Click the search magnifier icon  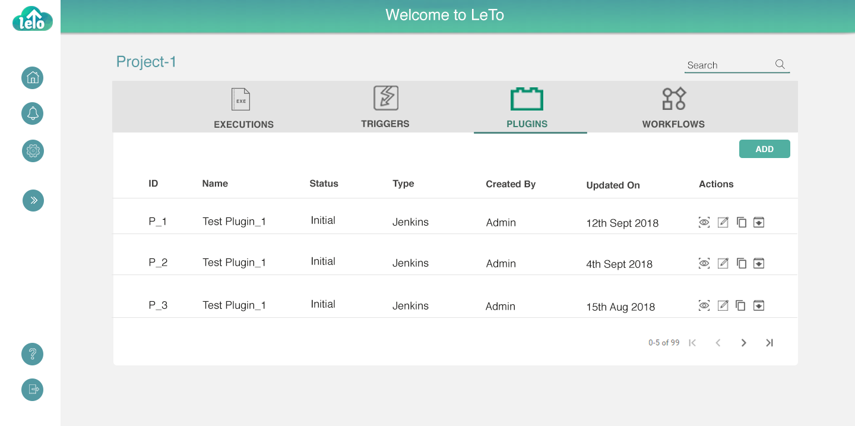(780, 64)
